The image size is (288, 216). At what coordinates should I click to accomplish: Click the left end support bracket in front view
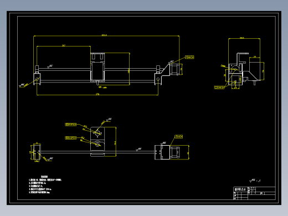click(x=37, y=75)
